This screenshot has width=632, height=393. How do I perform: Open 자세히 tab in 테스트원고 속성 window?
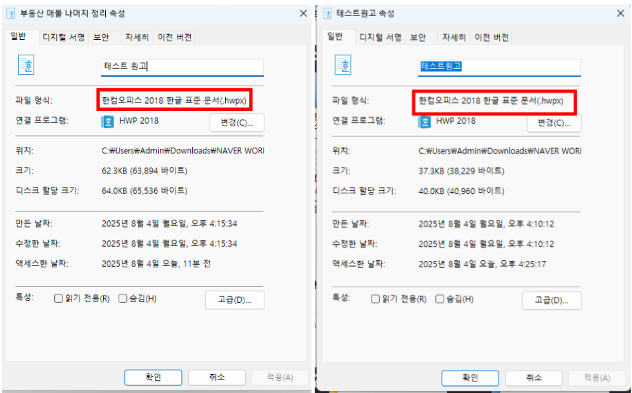(x=454, y=37)
